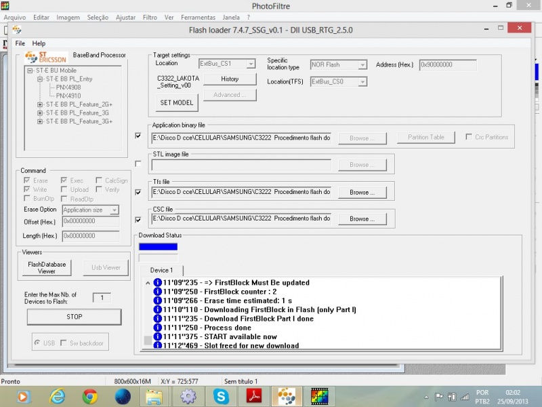Viewport: 542px width, 407px height.
Task: Click the STOP button
Action: [x=75, y=317]
